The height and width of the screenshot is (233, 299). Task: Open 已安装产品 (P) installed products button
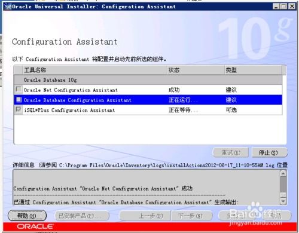(82, 216)
